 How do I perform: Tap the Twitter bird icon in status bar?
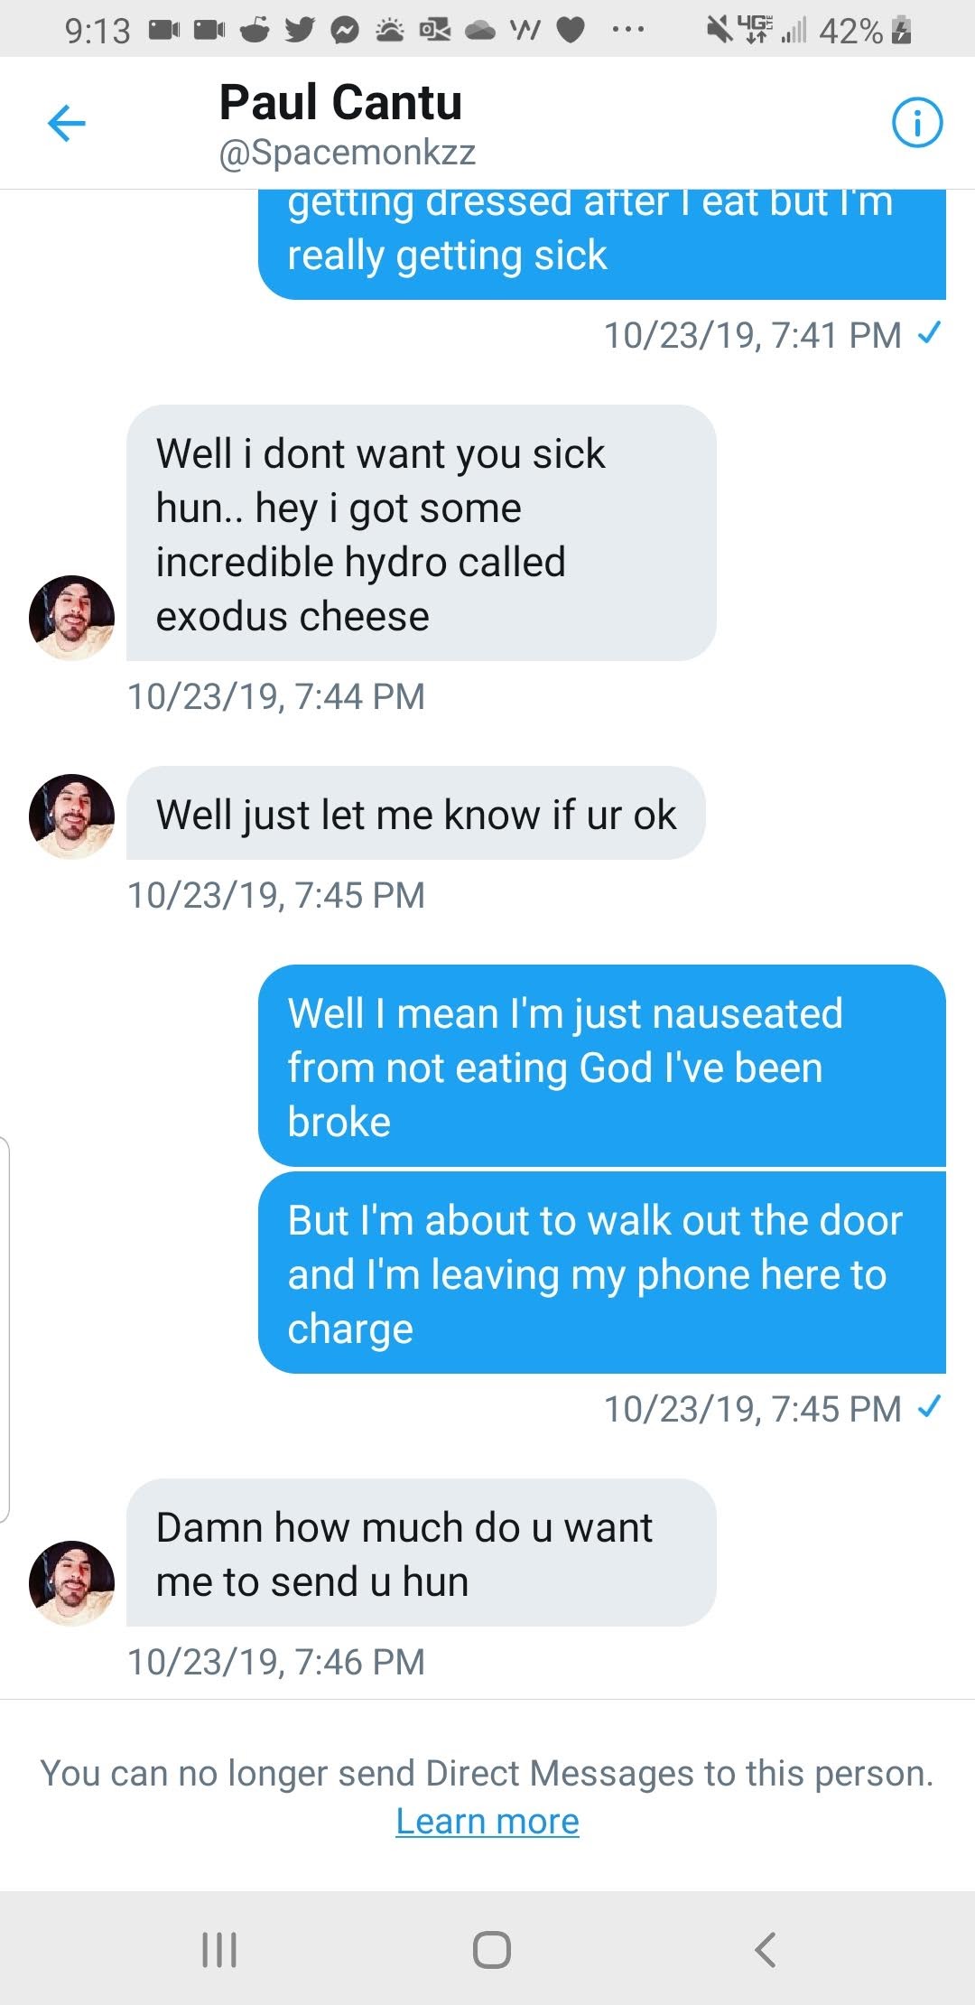(299, 31)
